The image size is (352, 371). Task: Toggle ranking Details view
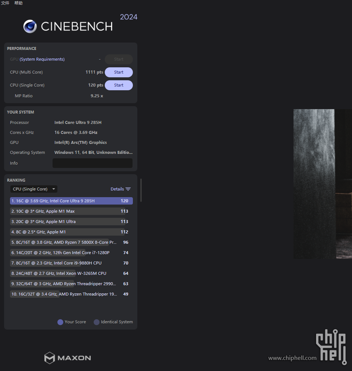point(121,189)
